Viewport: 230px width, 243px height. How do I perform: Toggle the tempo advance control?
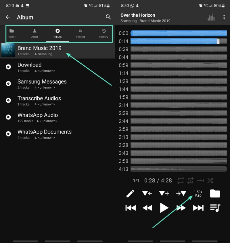[181, 193]
